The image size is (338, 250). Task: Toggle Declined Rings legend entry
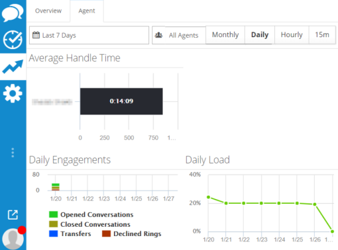pos(132,233)
